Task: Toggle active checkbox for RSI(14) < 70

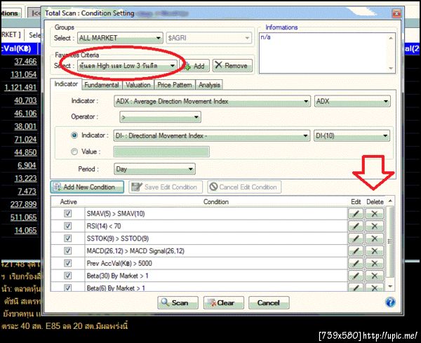Action: pos(67,226)
